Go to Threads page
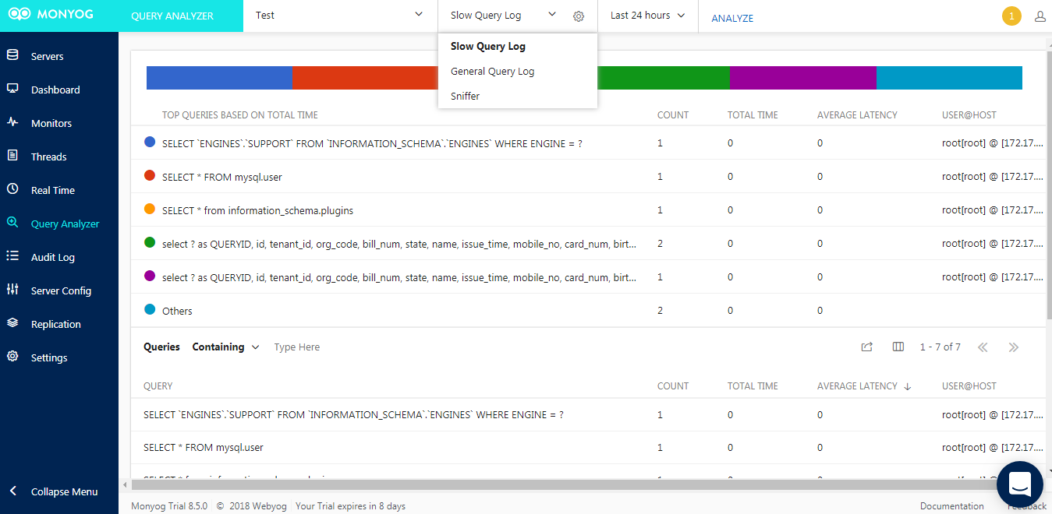 click(x=48, y=157)
